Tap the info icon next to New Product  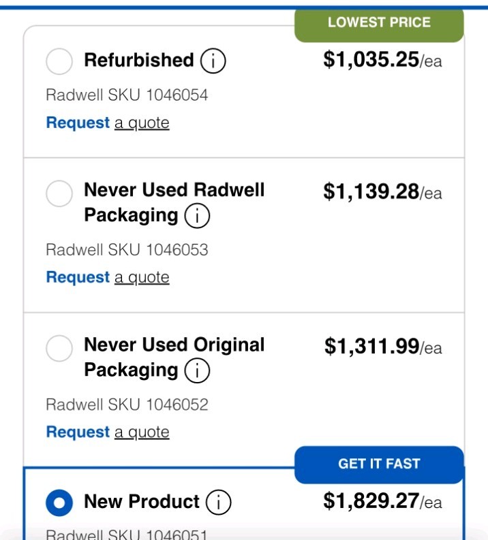tap(219, 503)
